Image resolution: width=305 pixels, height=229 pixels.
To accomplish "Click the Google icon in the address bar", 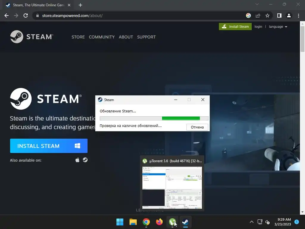I will 248,16.
